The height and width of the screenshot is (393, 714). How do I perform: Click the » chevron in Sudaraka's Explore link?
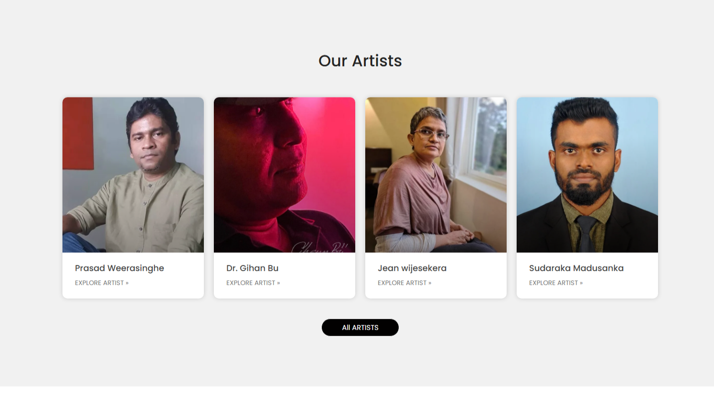581,283
